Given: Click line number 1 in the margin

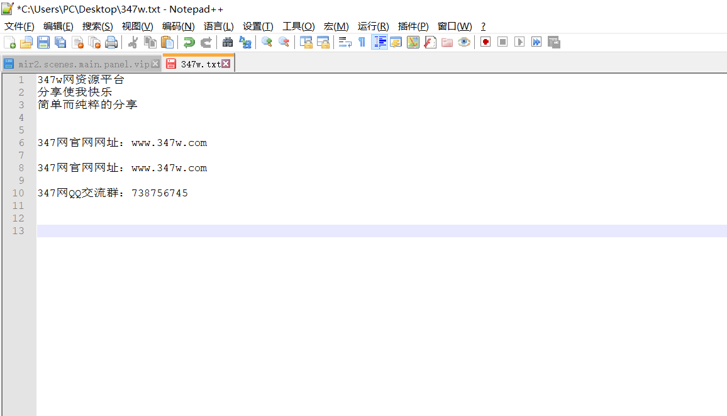Looking at the screenshot, I should click(x=21, y=80).
